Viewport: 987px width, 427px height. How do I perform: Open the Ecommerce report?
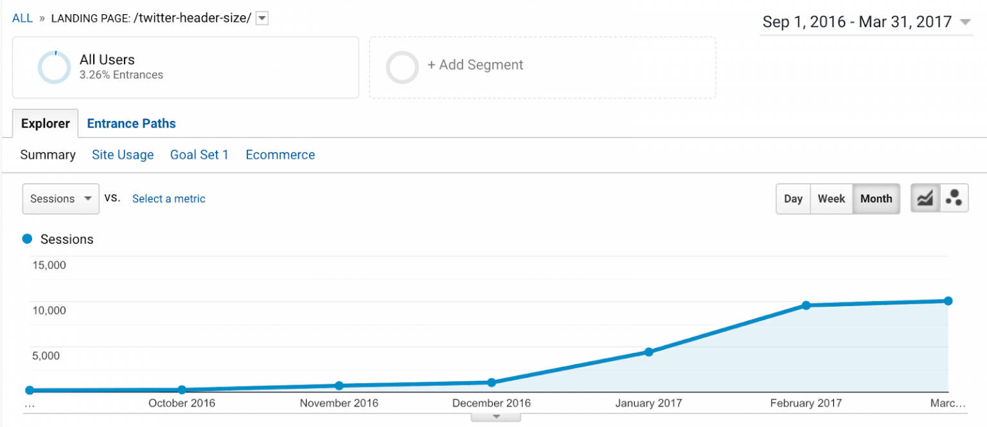pyautogui.click(x=280, y=154)
